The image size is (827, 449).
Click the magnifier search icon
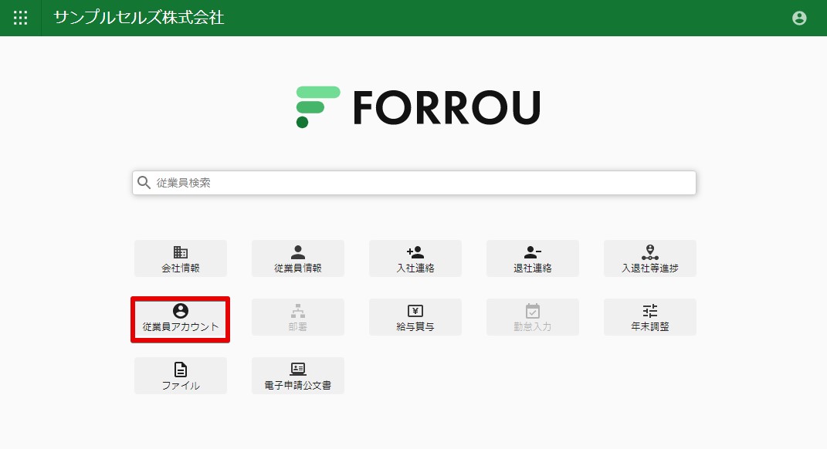(x=144, y=182)
